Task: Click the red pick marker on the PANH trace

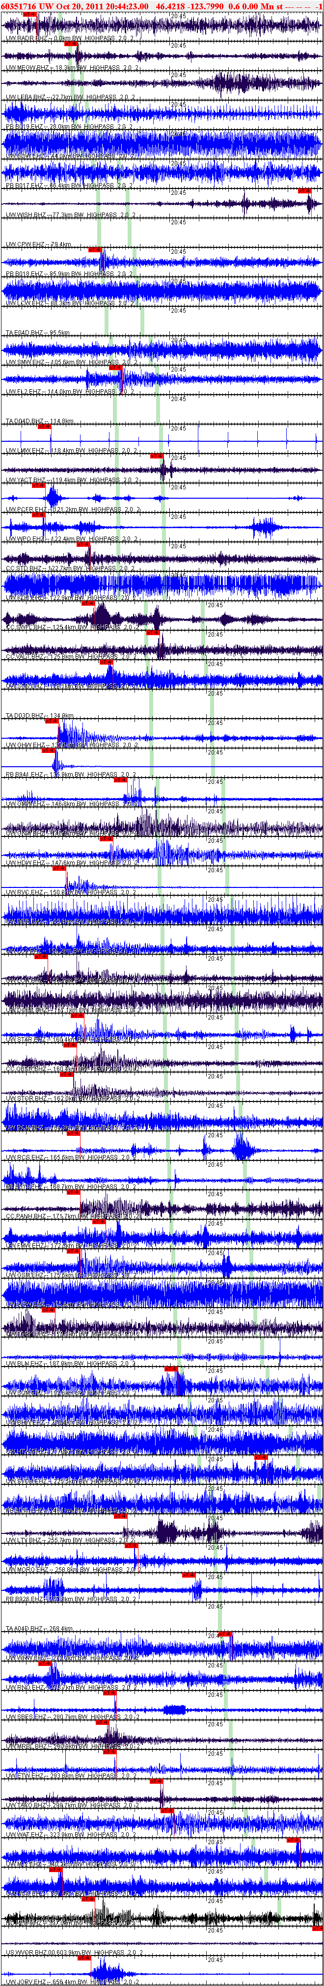Action: (74, 1193)
